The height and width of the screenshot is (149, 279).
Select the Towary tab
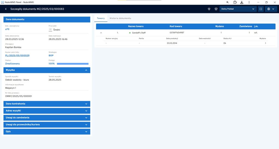(101, 18)
